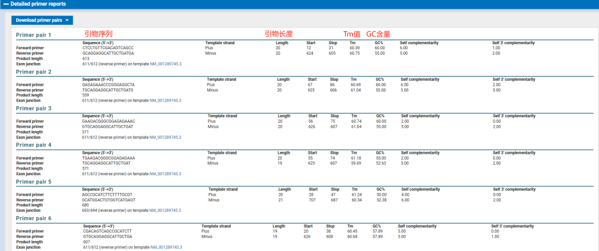The height and width of the screenshot is (251, 599).
Task: Click forward sequence CTCCTGTTCGACAGTCAGCC
Action: (x=108, y=48)
